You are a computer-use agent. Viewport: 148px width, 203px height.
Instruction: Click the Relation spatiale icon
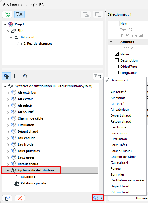point(17,183)
